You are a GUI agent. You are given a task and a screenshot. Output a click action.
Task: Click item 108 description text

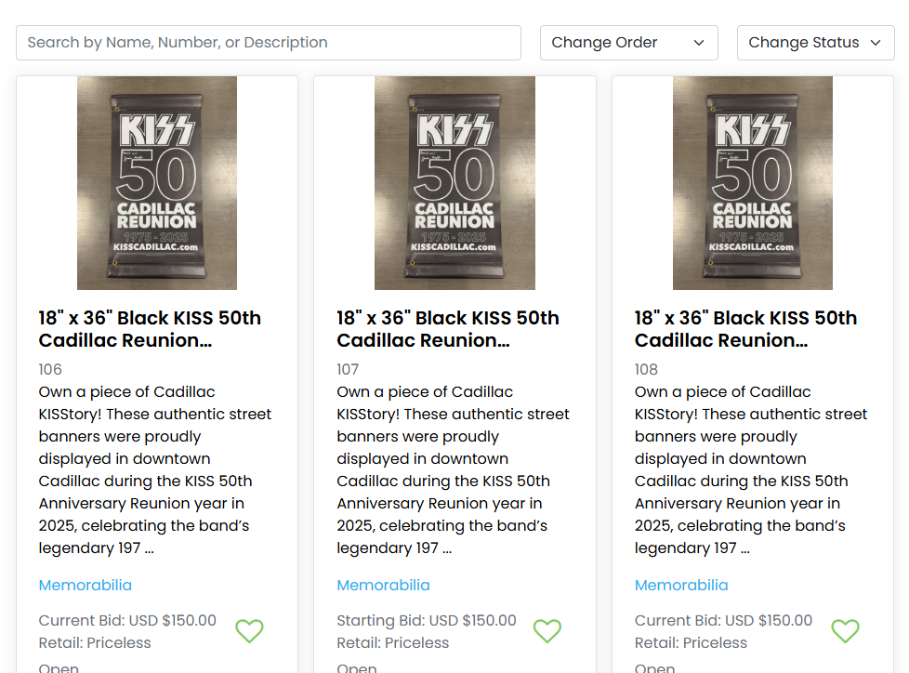751,470
